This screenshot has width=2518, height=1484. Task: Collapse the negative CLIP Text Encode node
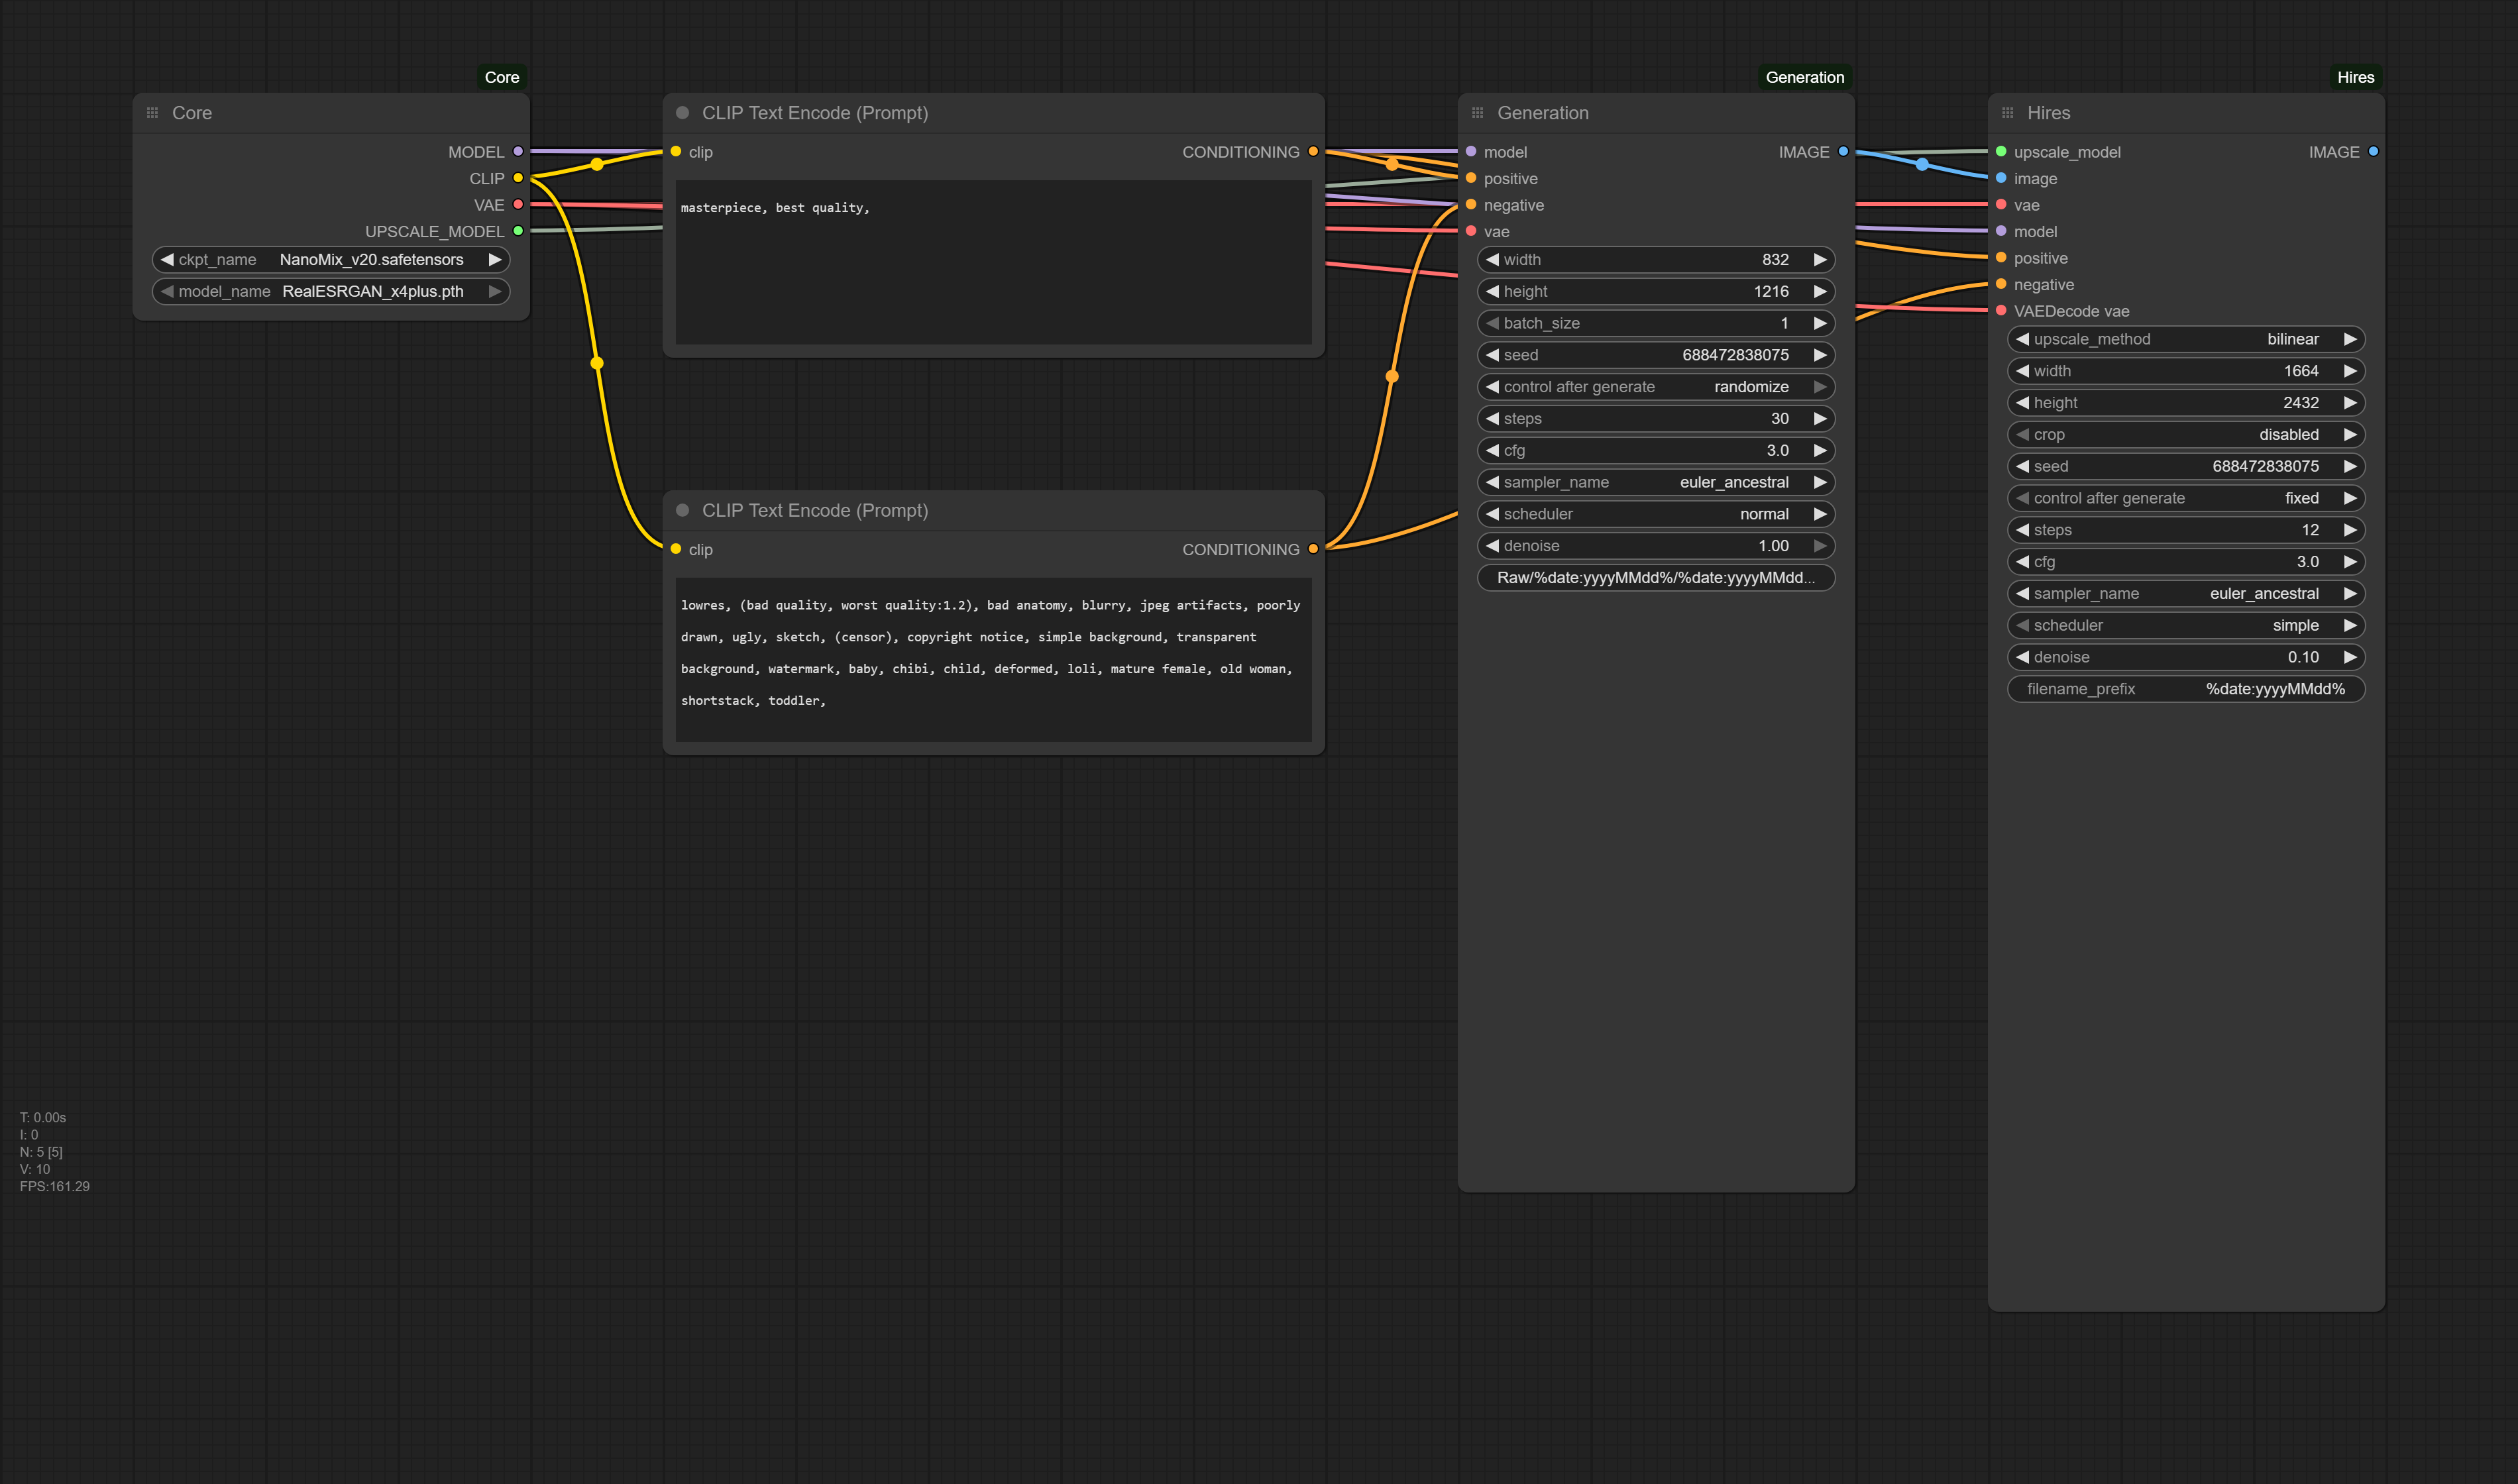click(683, 510)
